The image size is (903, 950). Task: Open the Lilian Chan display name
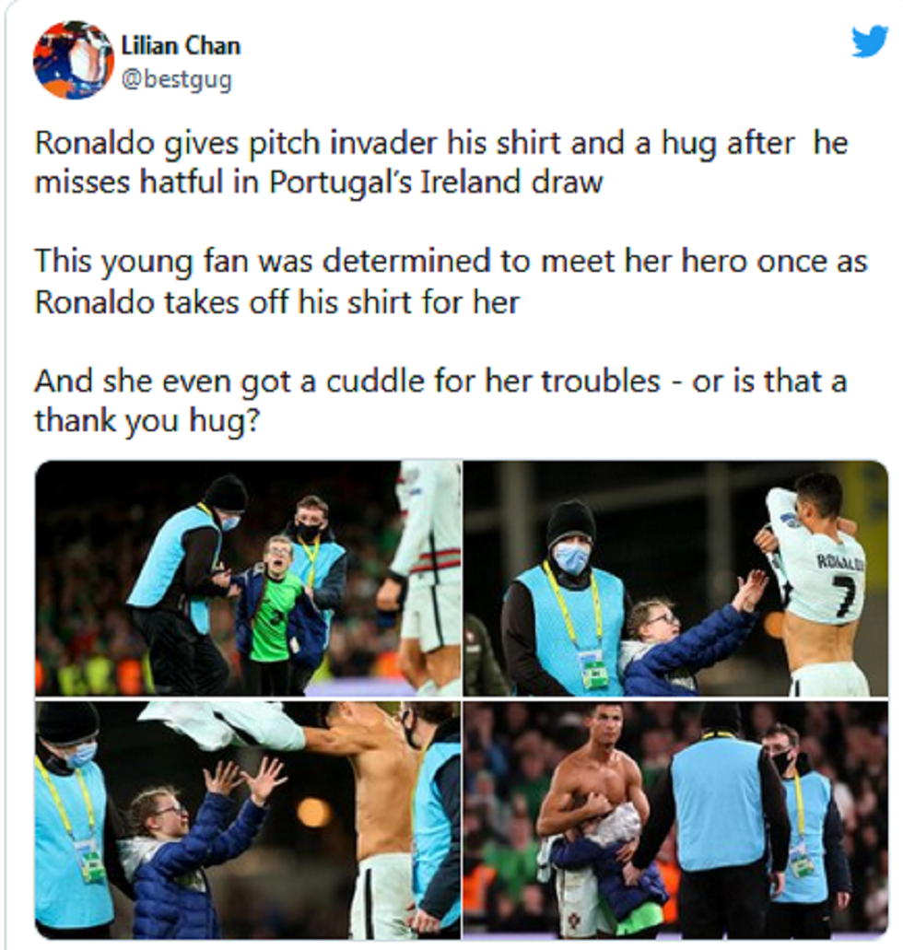click(x=181, y=45)
